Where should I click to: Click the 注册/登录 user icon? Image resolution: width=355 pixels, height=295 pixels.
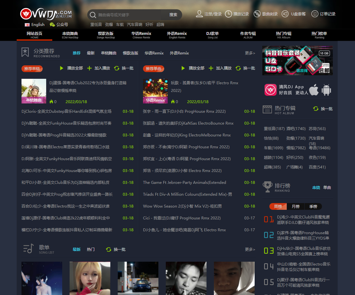(199, 14)
